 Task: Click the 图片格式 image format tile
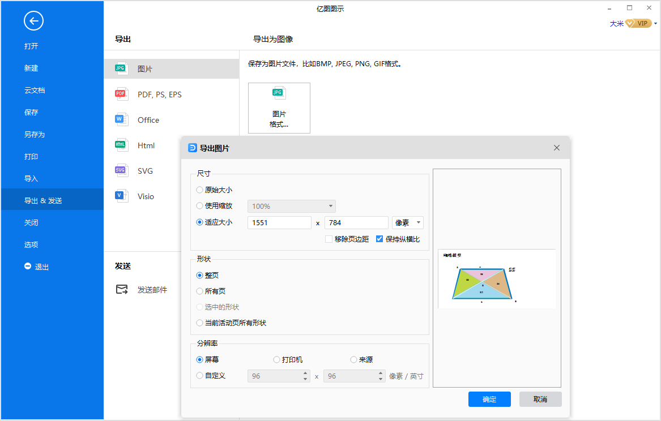(x=279, y=108)
